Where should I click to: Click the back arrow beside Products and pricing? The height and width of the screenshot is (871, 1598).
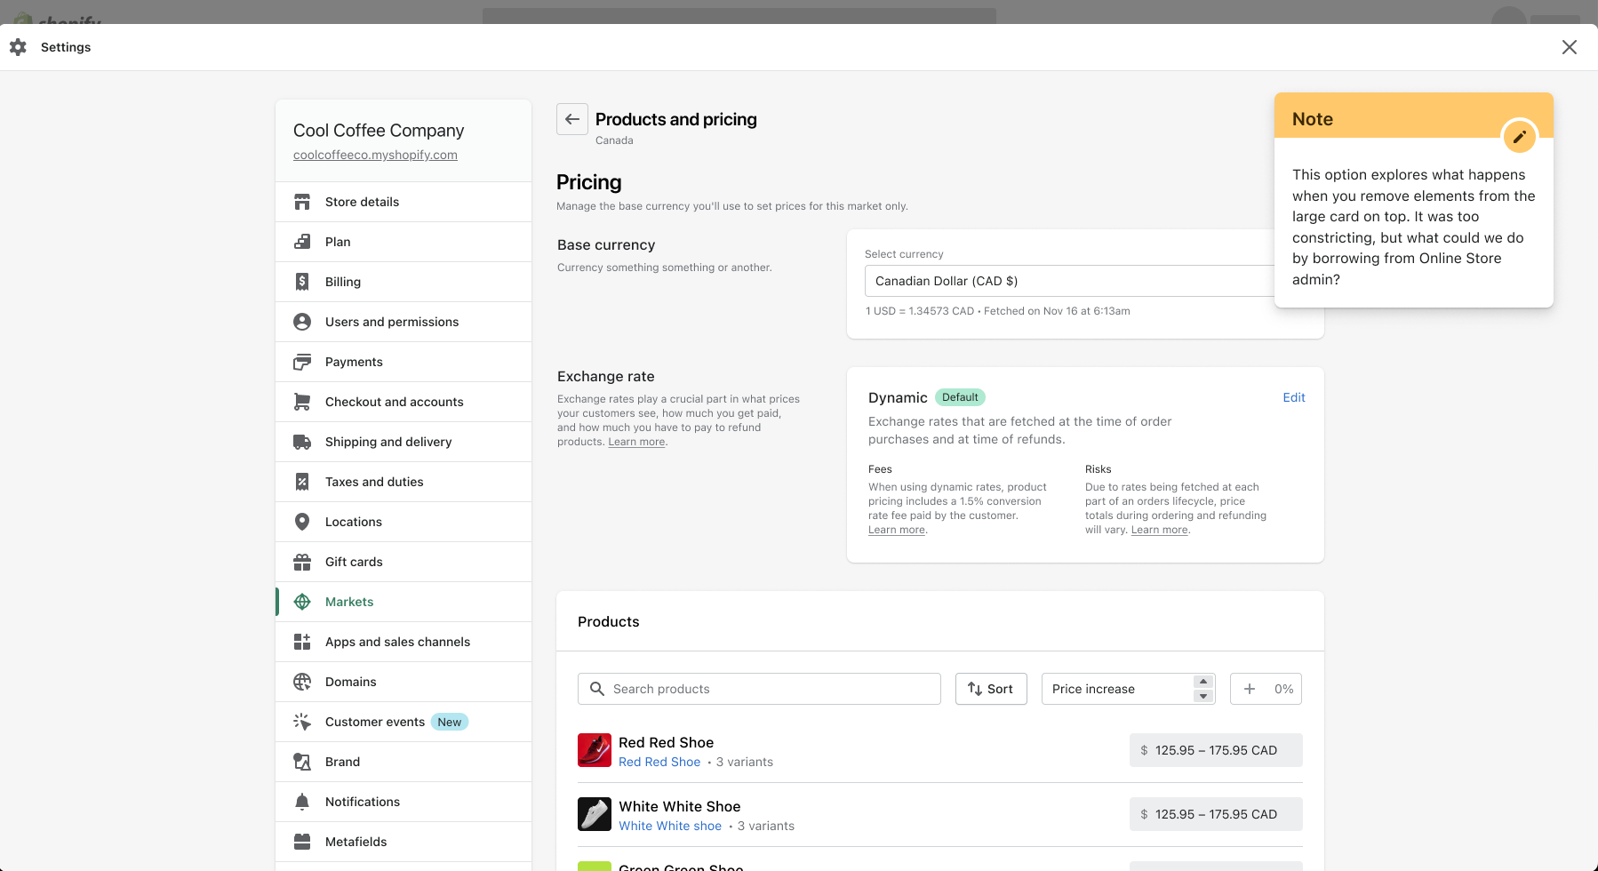pos(572,119)
